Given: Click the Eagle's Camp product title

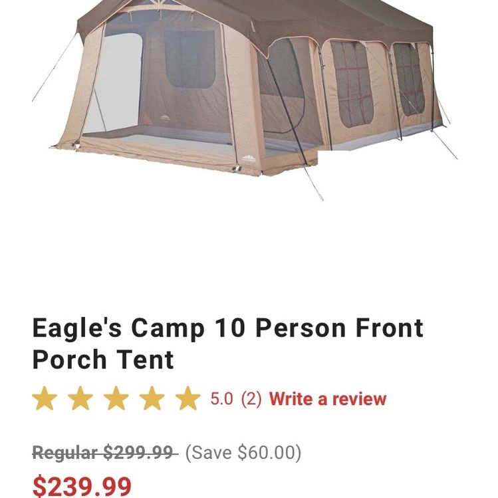Looking at the screenshot, I should pyautogui.click(x=227, y=343).
